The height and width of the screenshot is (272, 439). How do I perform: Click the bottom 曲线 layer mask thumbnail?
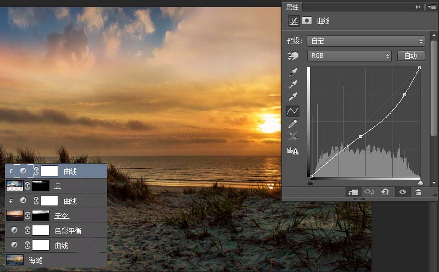tap(41, 245)
